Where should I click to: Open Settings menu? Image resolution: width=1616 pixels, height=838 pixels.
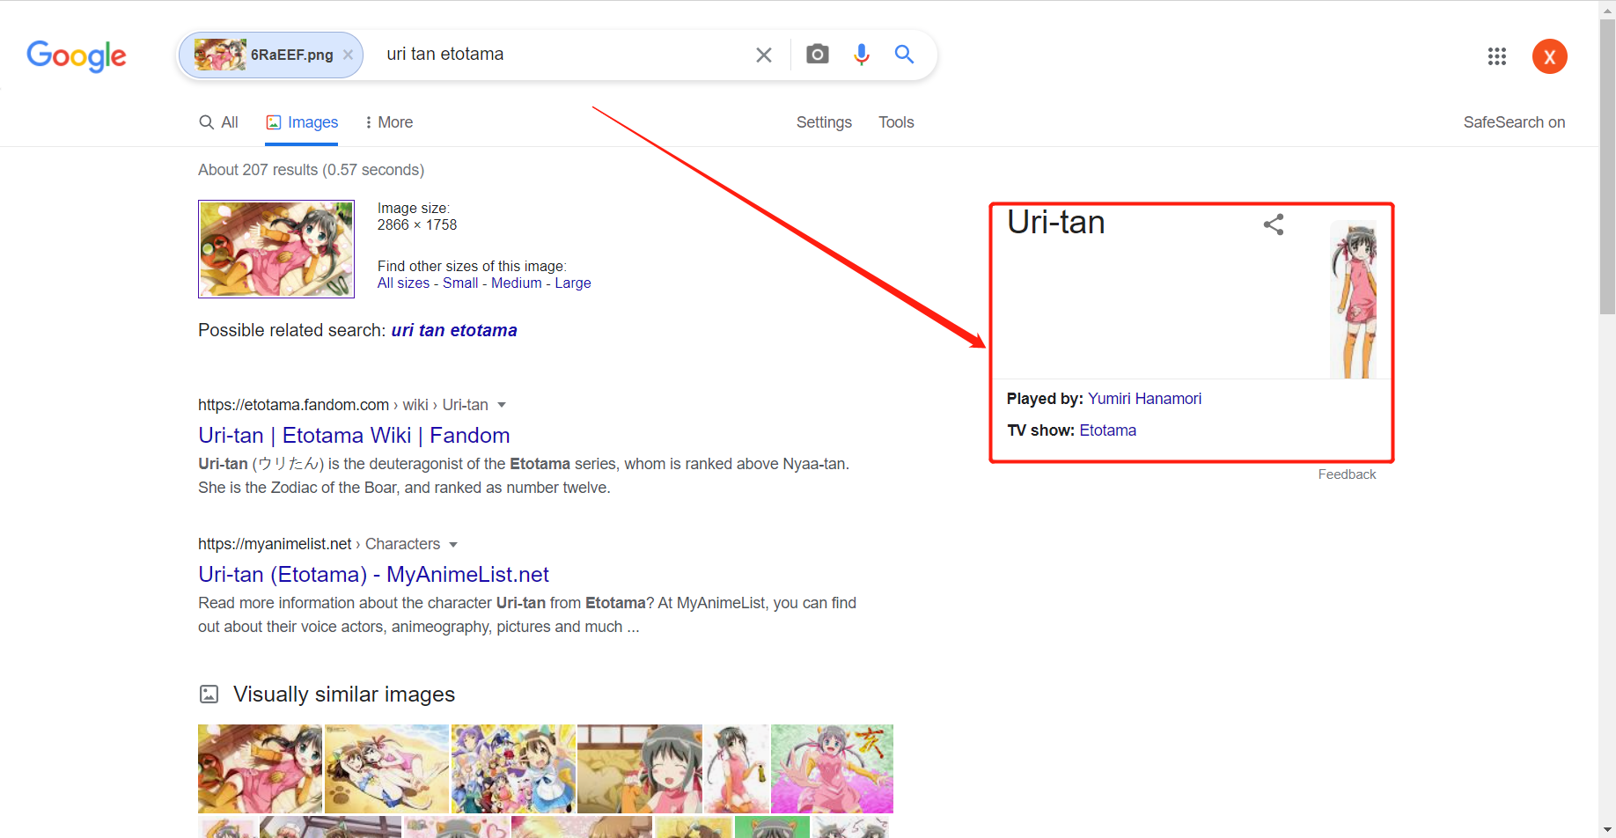pos(824,122)
